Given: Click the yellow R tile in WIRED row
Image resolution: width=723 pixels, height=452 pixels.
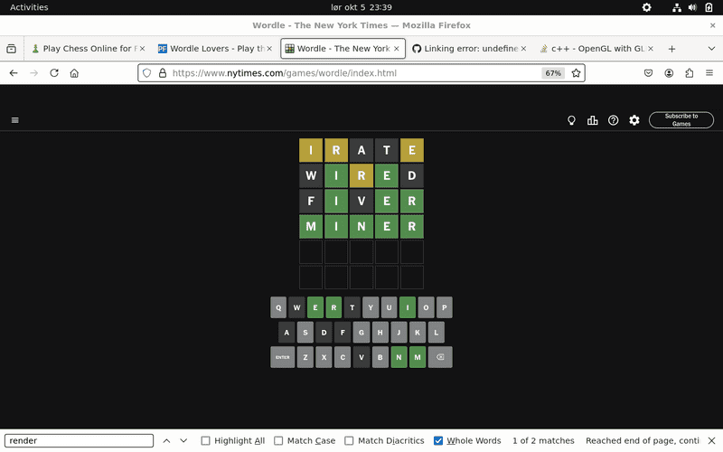Looking at the screenshot, I should (361, 175).
